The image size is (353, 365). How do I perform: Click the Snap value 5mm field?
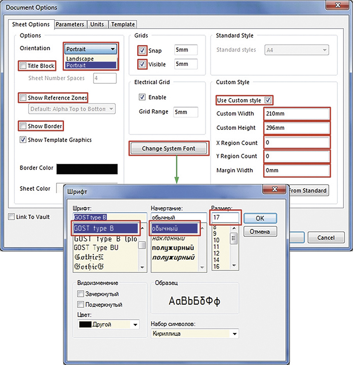186,50
